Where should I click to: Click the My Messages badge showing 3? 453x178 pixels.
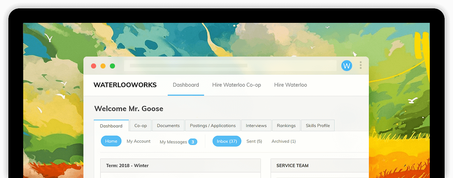pos(193,142)
